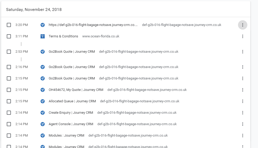Check the Create Enquiry entry checkbox
Screen dimensions: 258x148
(9, 113)
